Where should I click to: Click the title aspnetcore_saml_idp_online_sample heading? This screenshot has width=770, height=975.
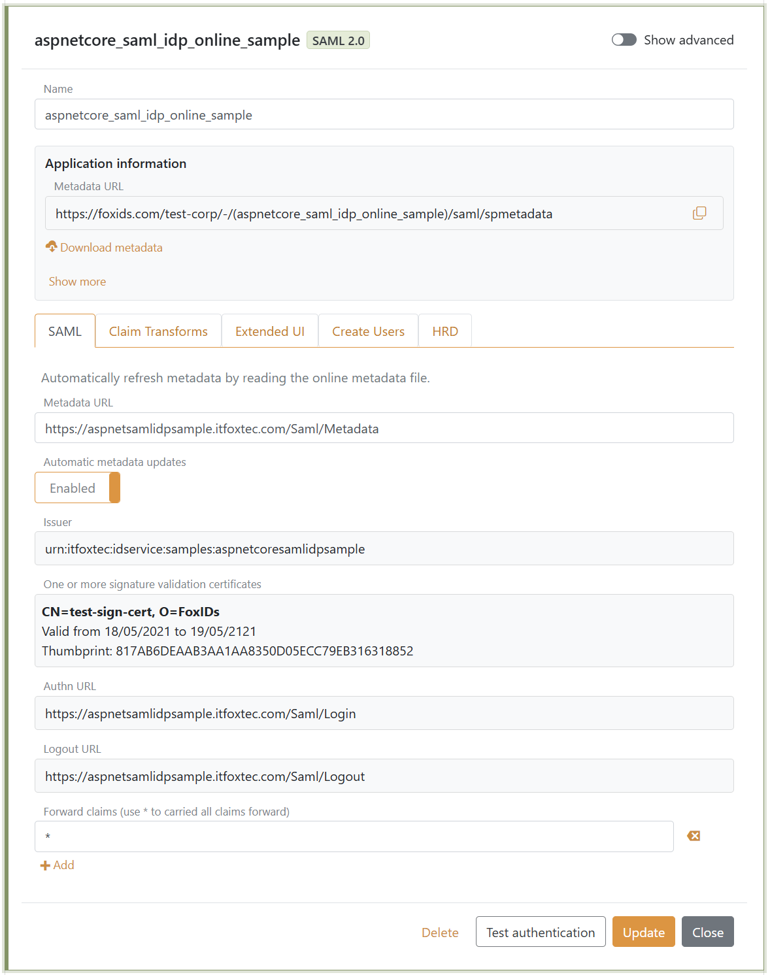point(167,41)
